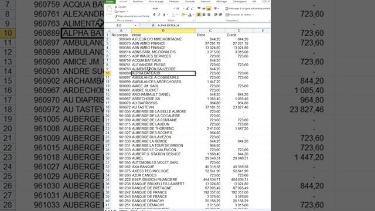Open the Police group dialog launcher
This screenshot has height=211, width=375.
[x=193, y=21]
